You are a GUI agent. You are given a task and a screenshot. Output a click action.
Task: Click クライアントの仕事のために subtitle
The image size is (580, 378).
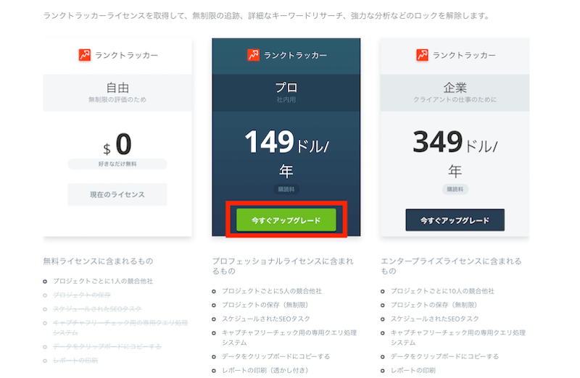coord(455,99)
